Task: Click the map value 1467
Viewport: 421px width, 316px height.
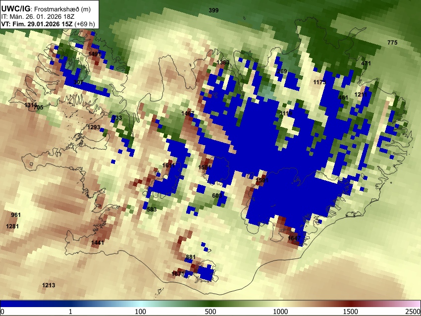Action: [x=187, y=113]
